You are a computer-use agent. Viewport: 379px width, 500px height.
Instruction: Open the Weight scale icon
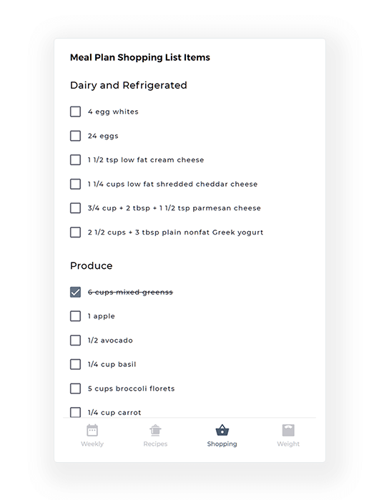288,430
